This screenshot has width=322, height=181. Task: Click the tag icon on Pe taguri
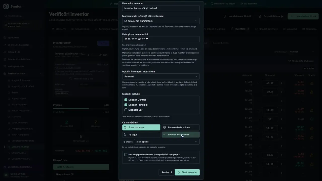coord(125,135)
